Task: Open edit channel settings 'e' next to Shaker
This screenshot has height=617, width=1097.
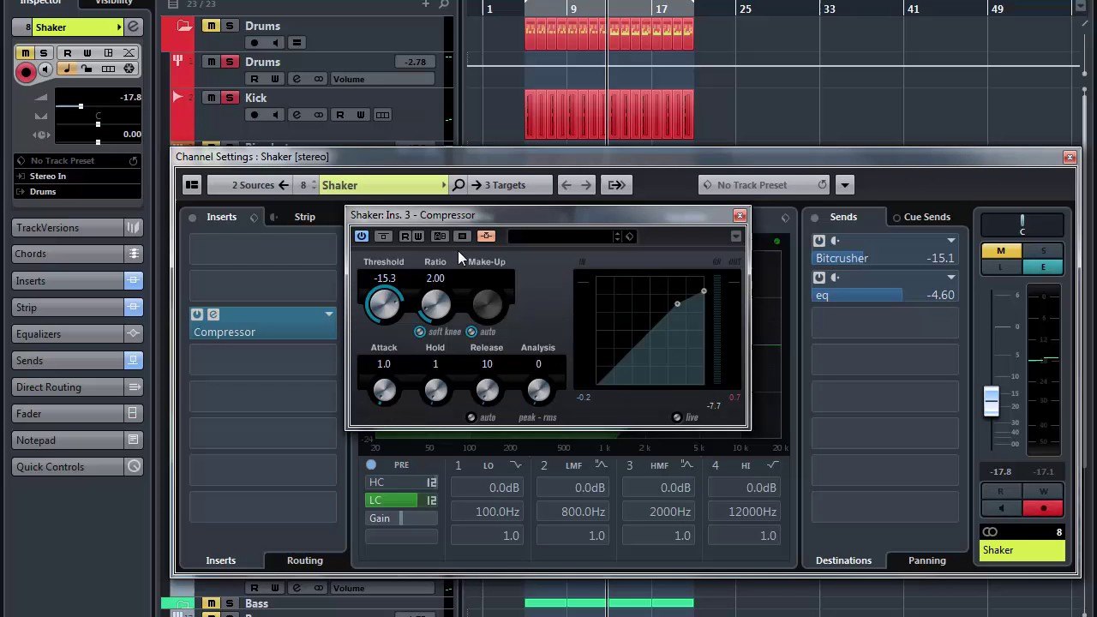Action: [x=133, y=27]
